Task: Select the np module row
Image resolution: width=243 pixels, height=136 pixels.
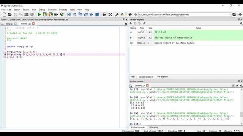Action: pos(186,43)
